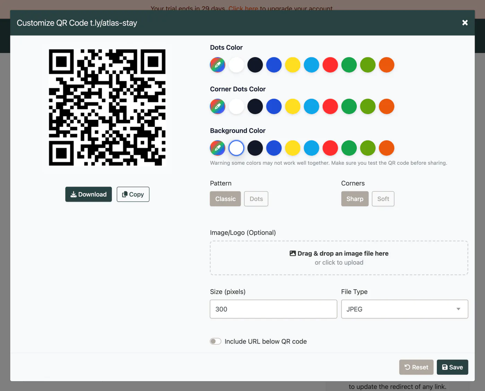Image resolution: width=485 pixels, height=391 pixels.
Task: Open custom color picker for Background Color
Action: click(218, 148)
